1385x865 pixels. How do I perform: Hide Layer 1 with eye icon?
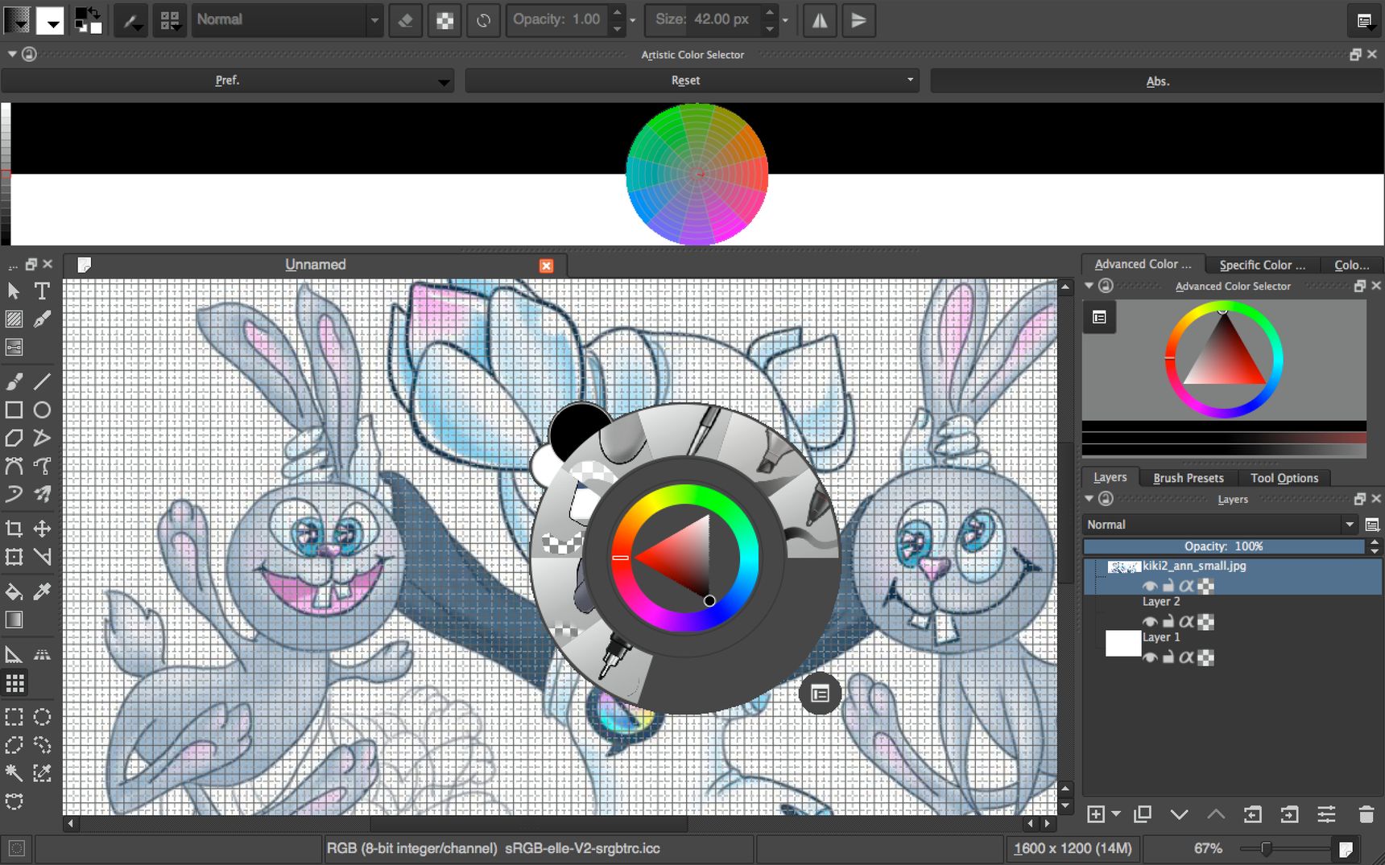tap(1150, 657)
